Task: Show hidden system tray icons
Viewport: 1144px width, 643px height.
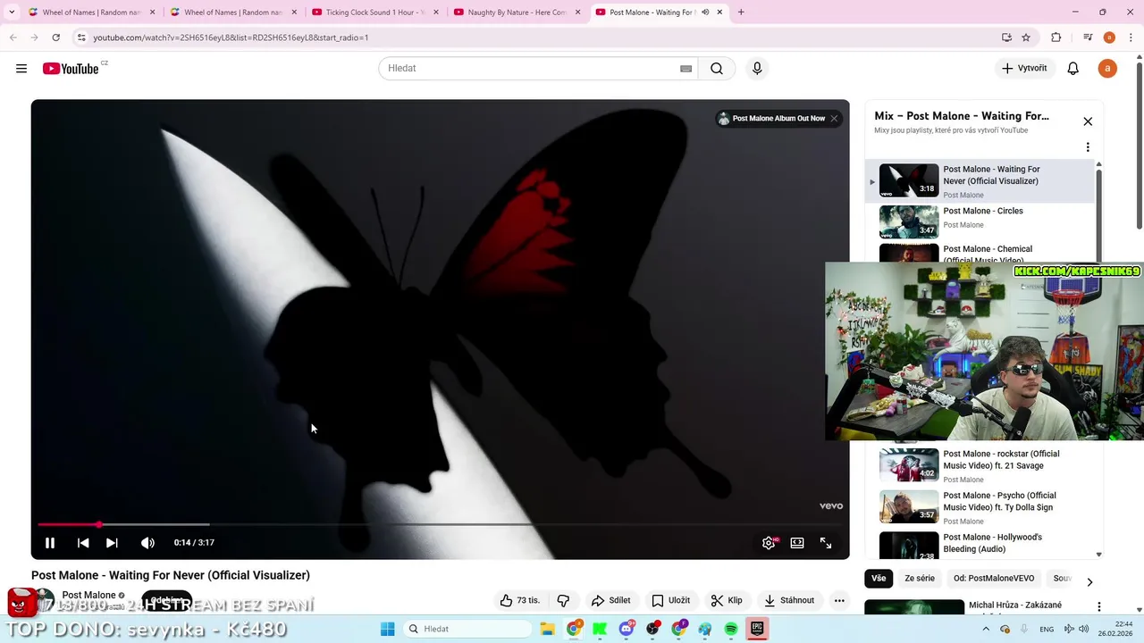Action: click(x=988, y=629)
